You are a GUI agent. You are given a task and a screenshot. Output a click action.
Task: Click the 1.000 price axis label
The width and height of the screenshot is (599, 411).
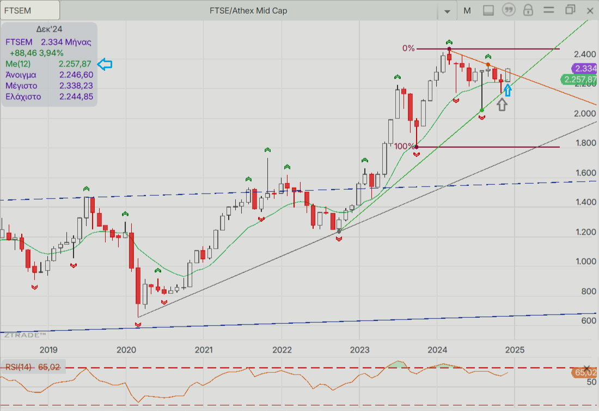coord(585,262)
